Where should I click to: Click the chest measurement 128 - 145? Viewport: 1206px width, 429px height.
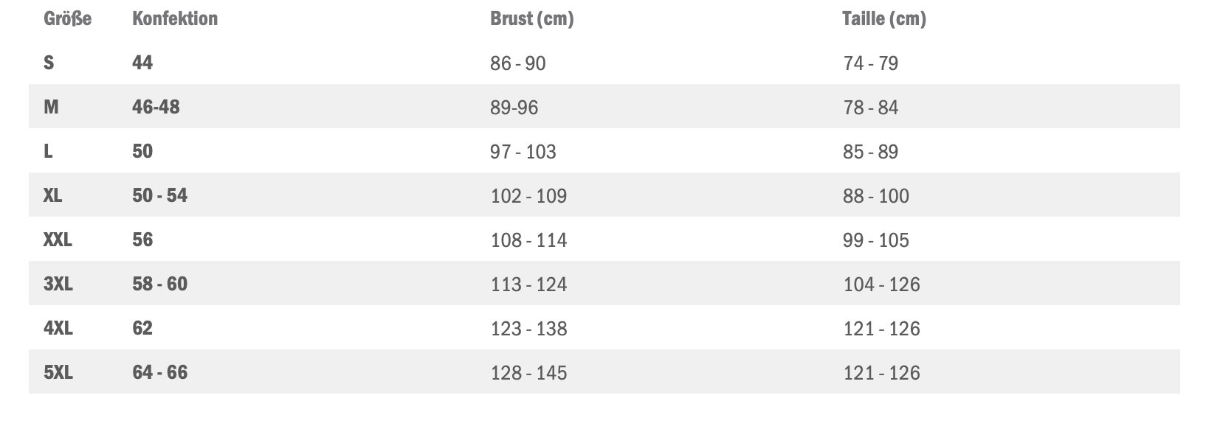528,373
